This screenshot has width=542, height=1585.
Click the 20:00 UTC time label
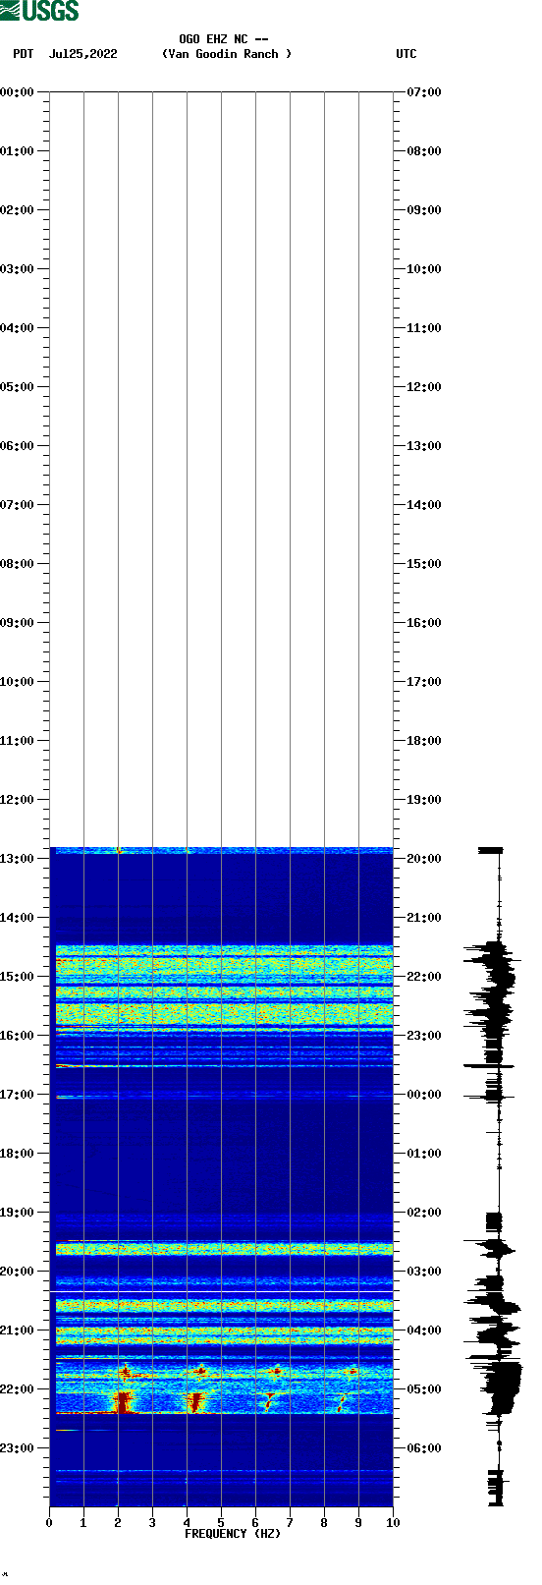tap(424, 859)
